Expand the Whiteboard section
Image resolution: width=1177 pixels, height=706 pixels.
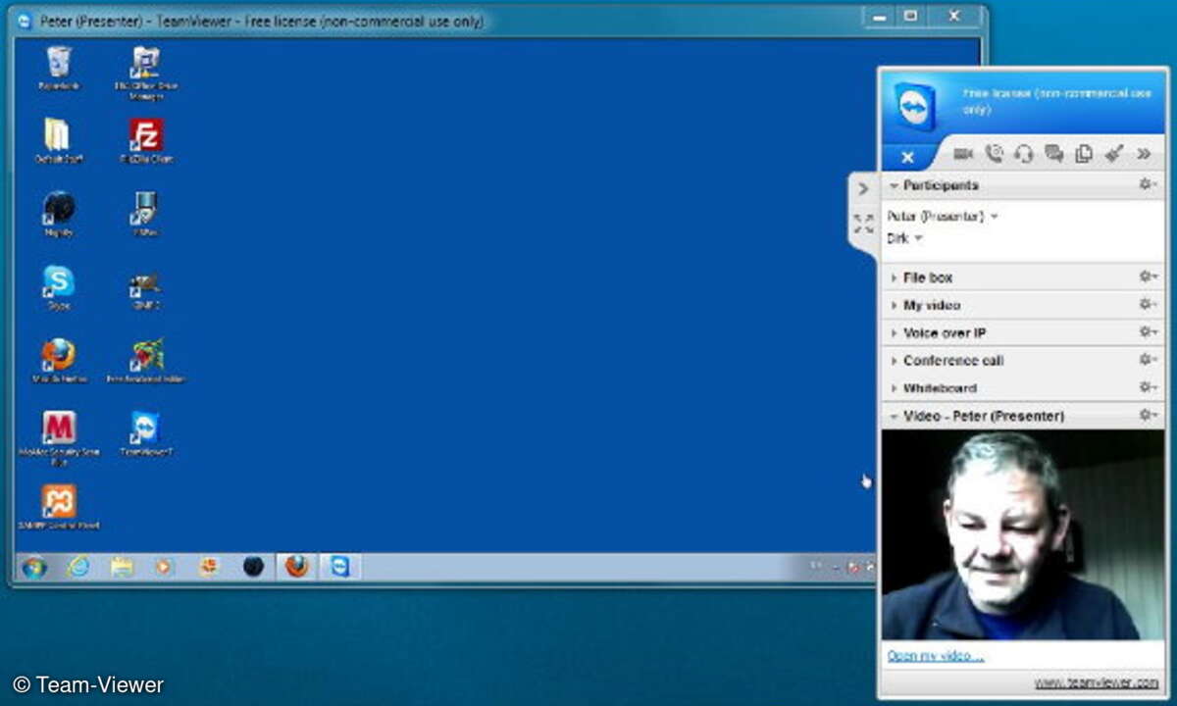(x=894, y=388)
